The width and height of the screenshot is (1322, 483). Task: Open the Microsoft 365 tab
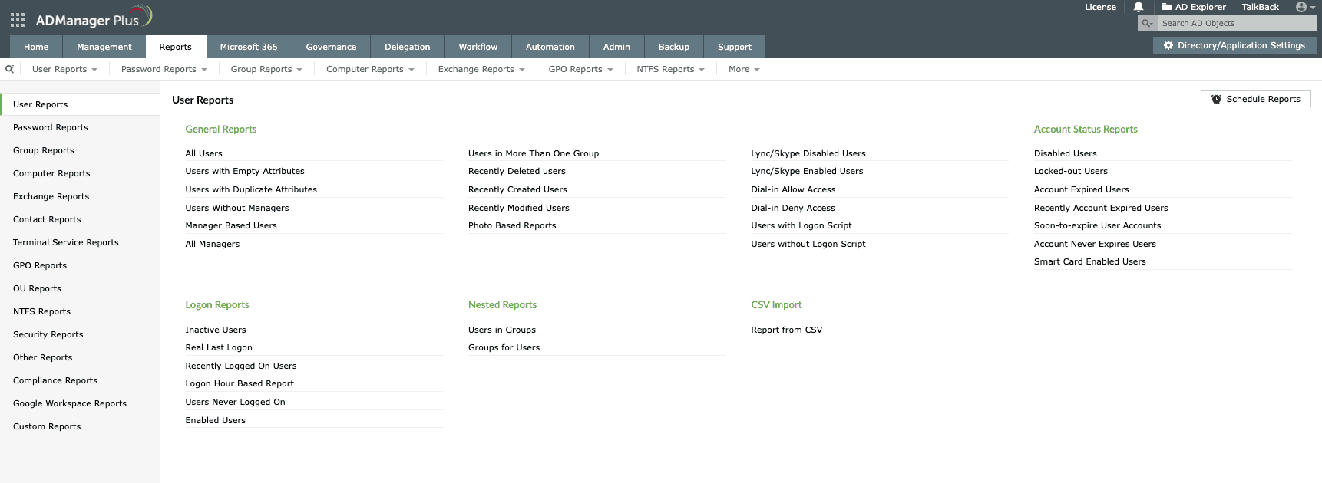(x=249, y=47)
